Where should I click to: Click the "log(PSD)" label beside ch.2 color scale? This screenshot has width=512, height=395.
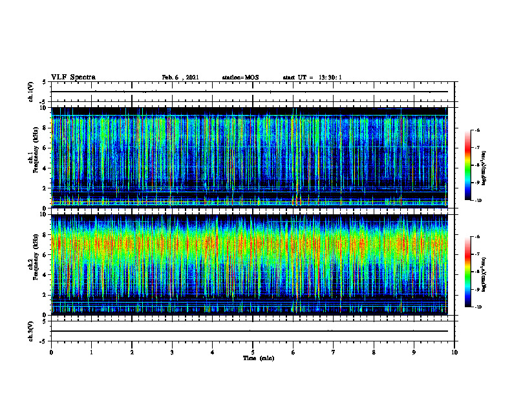pyautogui.click(x=484, y=274)
